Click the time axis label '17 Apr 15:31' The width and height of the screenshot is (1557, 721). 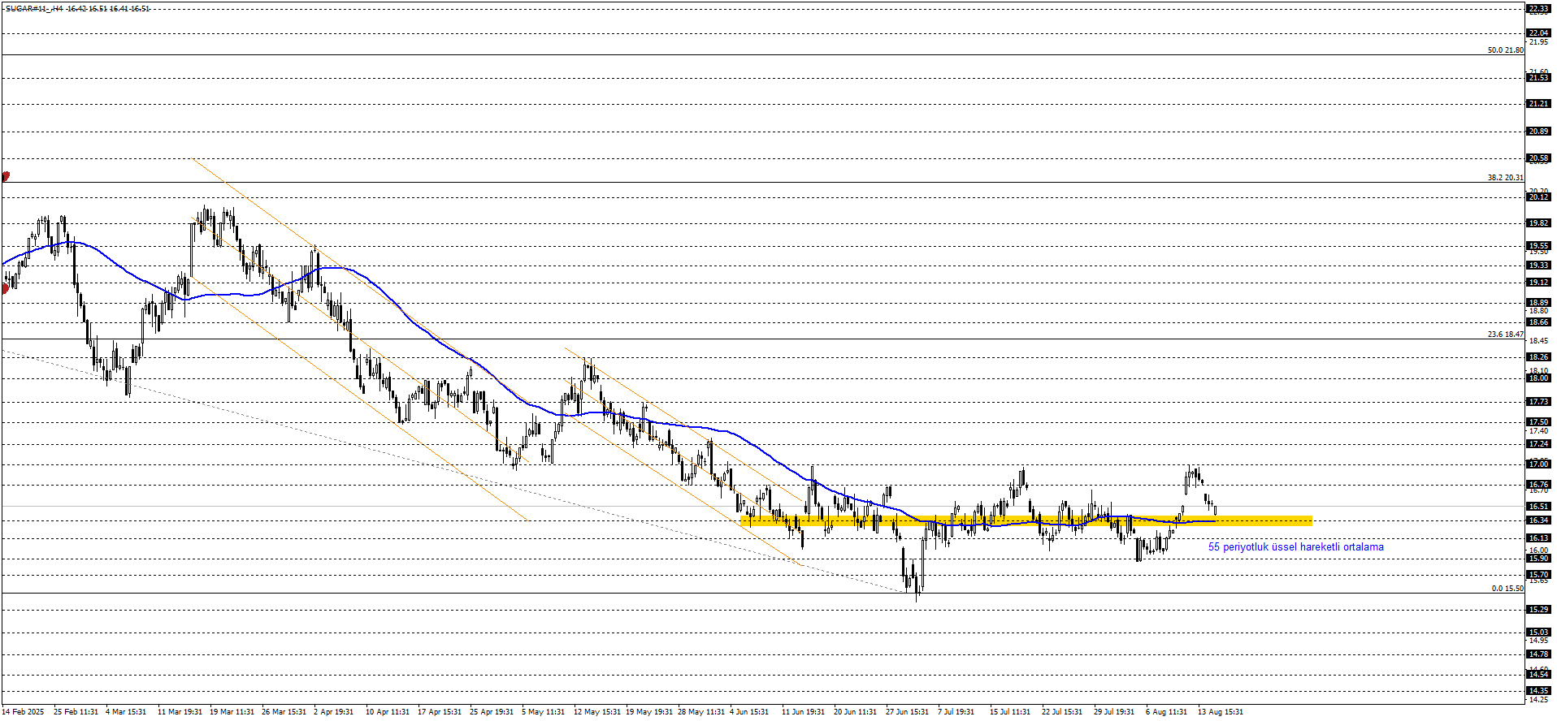pos(440,712)
